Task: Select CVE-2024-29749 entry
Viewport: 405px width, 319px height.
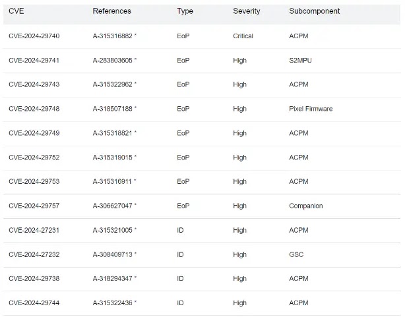Action: [34, 133]
